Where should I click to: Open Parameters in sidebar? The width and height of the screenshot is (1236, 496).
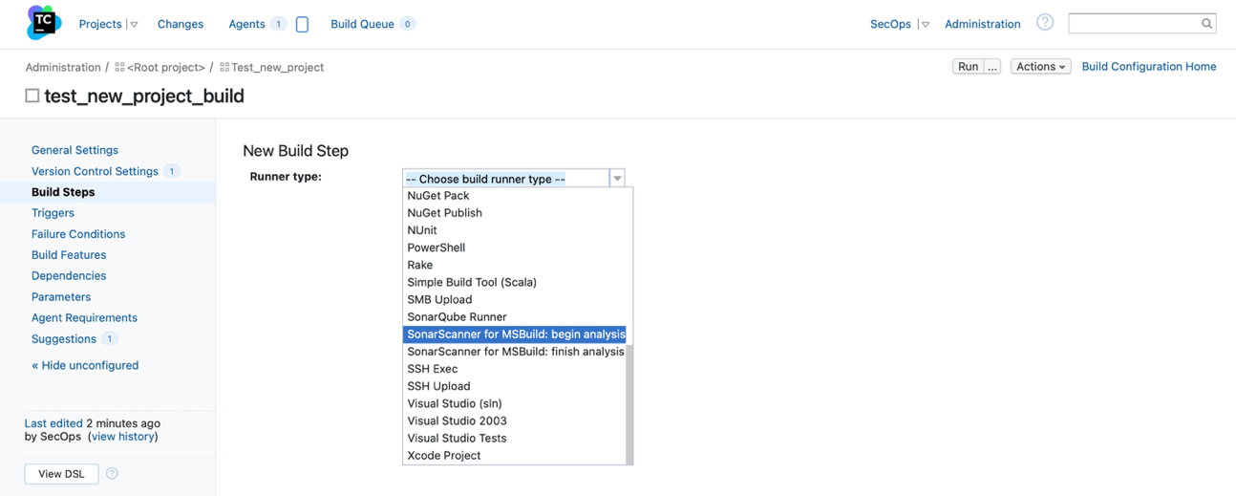pyautogui.click(x=61, y=296)
